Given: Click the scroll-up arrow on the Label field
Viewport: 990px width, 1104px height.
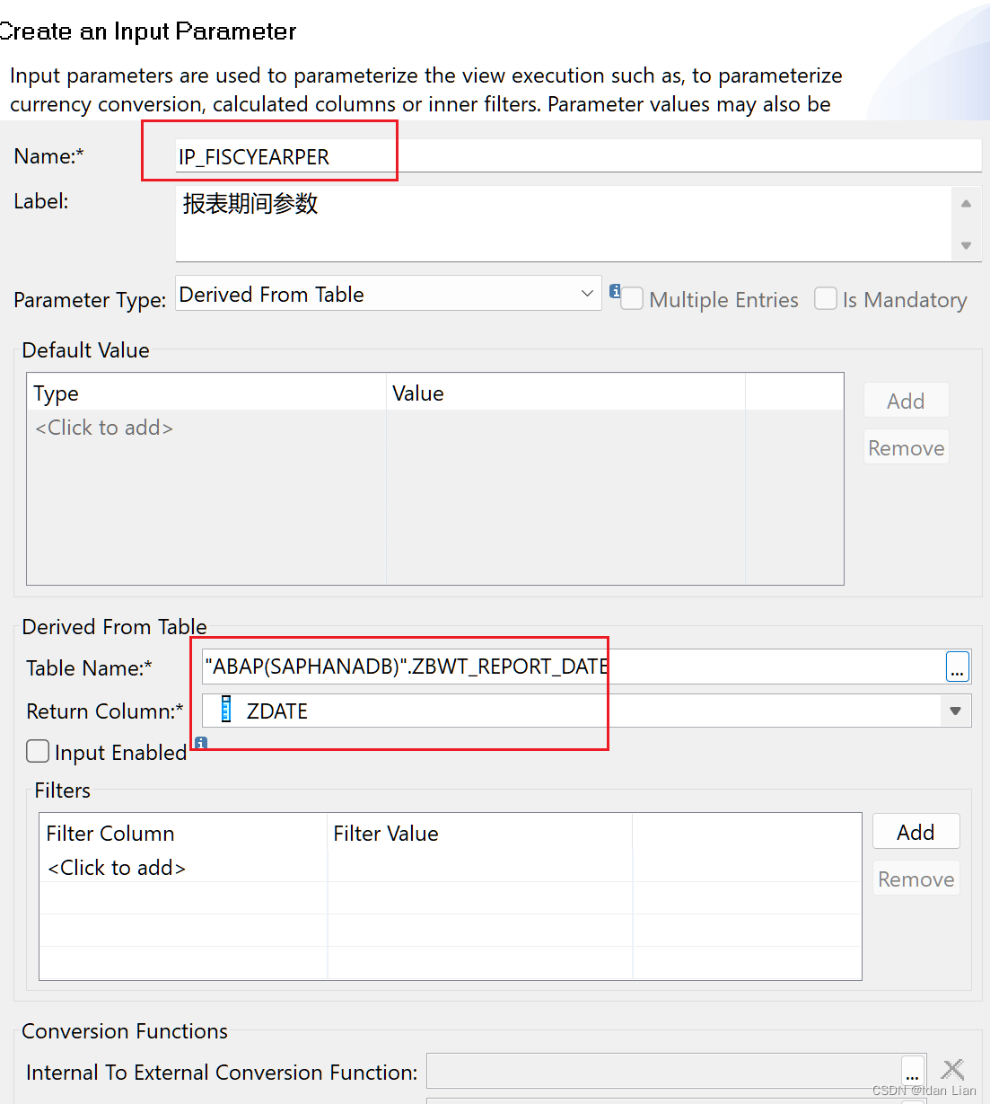Looking at the screenshot, I should (967, 202).
